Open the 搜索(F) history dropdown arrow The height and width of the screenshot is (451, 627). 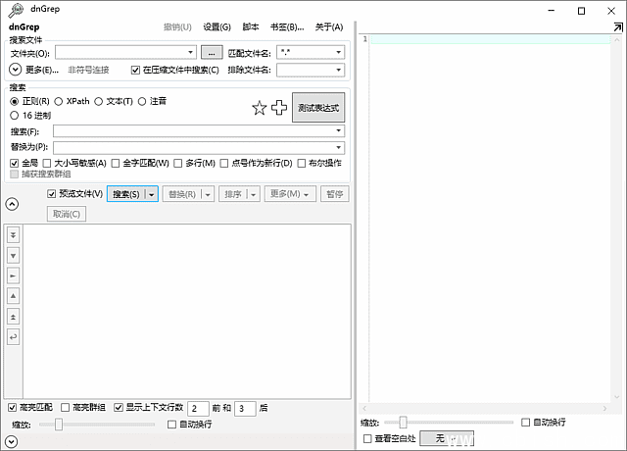coord(338,130)
